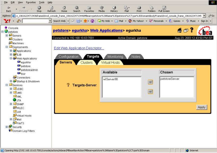Select the tour web application in tree
217x153 pixels.
(x=23, y=74)
